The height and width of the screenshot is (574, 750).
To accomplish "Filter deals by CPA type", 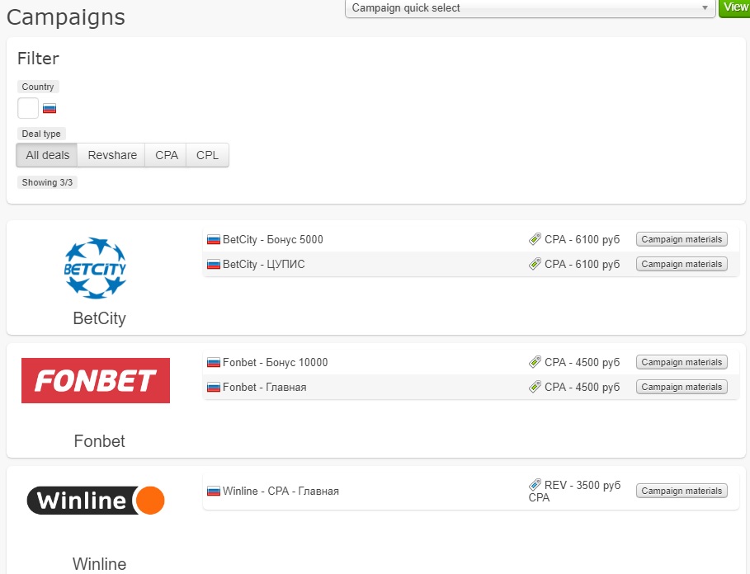I will pos(167,155).
